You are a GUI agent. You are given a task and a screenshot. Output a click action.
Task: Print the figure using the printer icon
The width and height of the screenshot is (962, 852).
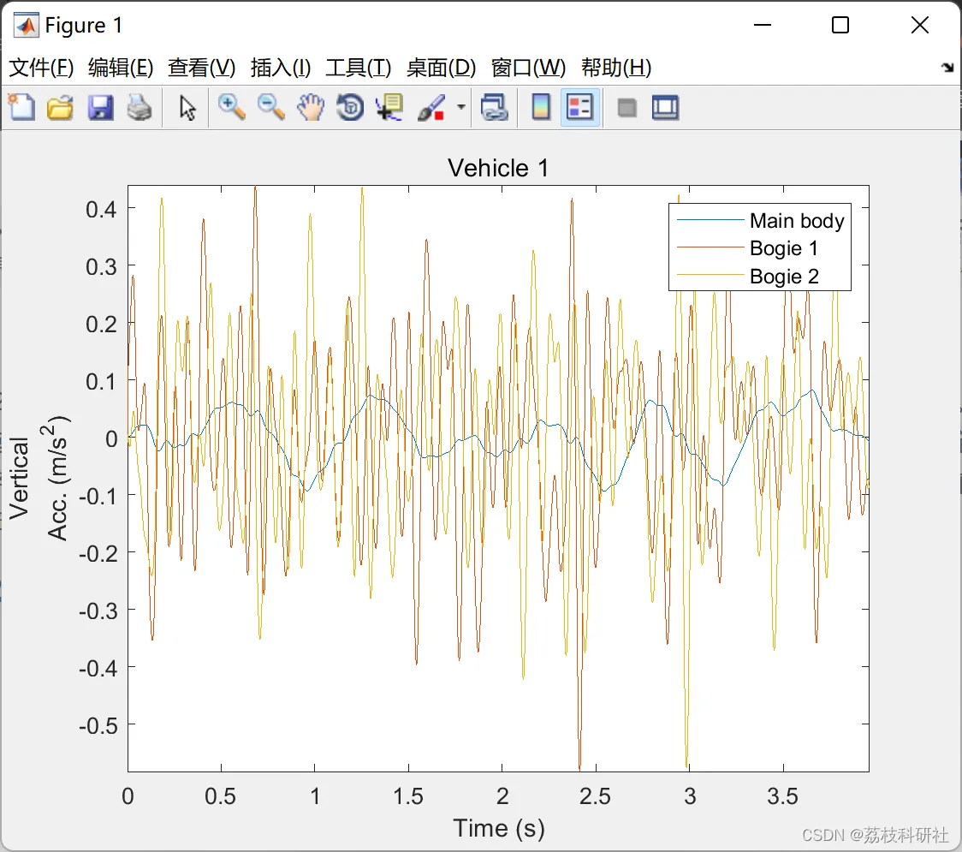[x=140, y=107]
